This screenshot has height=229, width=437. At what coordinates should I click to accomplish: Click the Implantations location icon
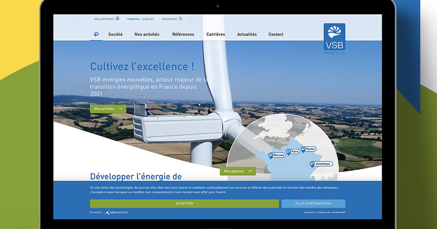[117, 19]
